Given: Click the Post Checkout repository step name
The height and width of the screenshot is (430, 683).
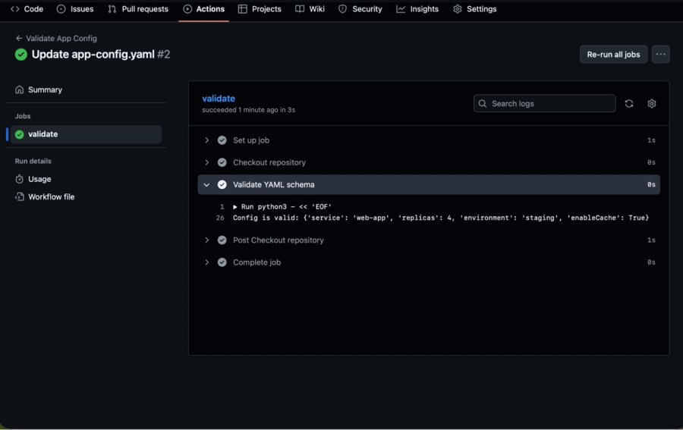Looking at the screenshot, I should point(279,240).
